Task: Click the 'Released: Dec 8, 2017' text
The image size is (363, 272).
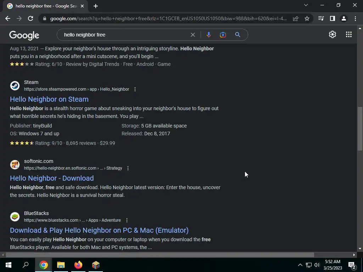Action: coord(146,134)
